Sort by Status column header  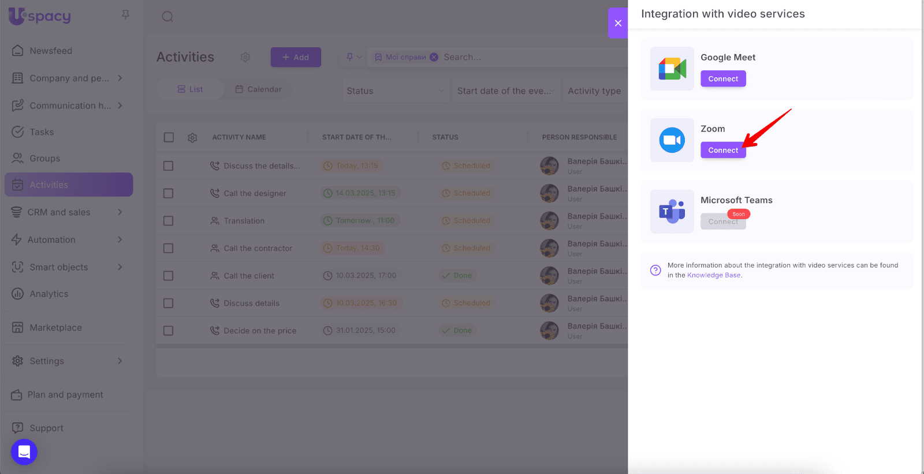445,137
